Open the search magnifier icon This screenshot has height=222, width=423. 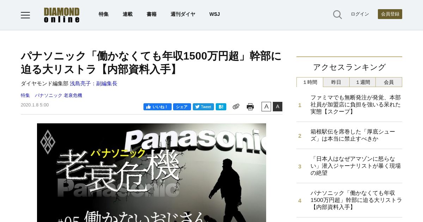tap(337, 14)
